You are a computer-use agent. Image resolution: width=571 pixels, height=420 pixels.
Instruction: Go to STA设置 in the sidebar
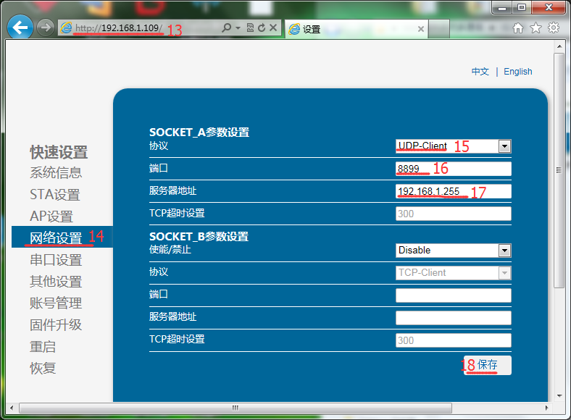click(x=55, y=195)
